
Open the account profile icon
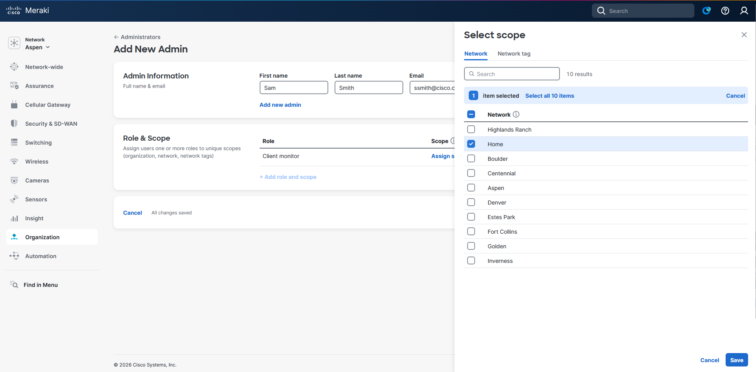pyautogui.click(x=744, y=11)
